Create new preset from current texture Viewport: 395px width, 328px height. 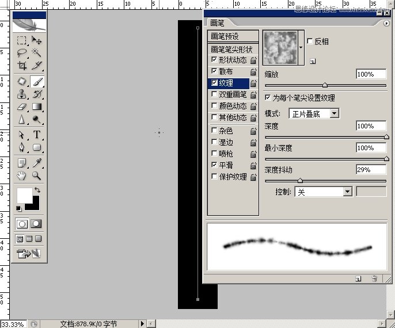pos(312,61)
